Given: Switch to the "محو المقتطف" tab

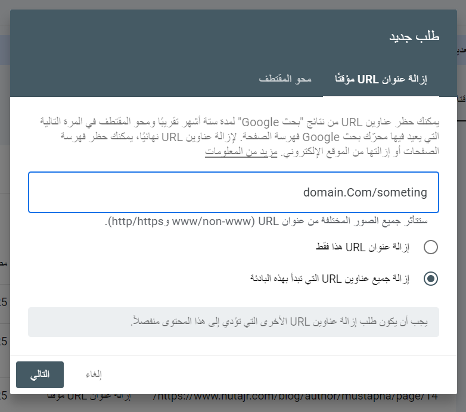Looking at the screenshot, I should point(285,79).
